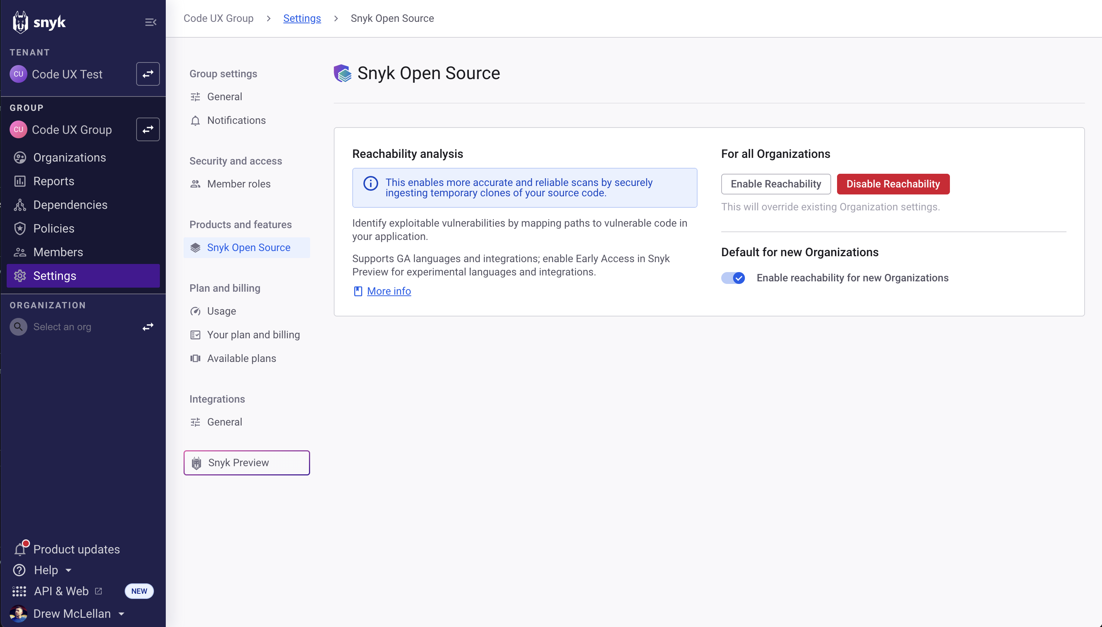Select Snyk Open Source under Products and features

(x=248, y=247)
